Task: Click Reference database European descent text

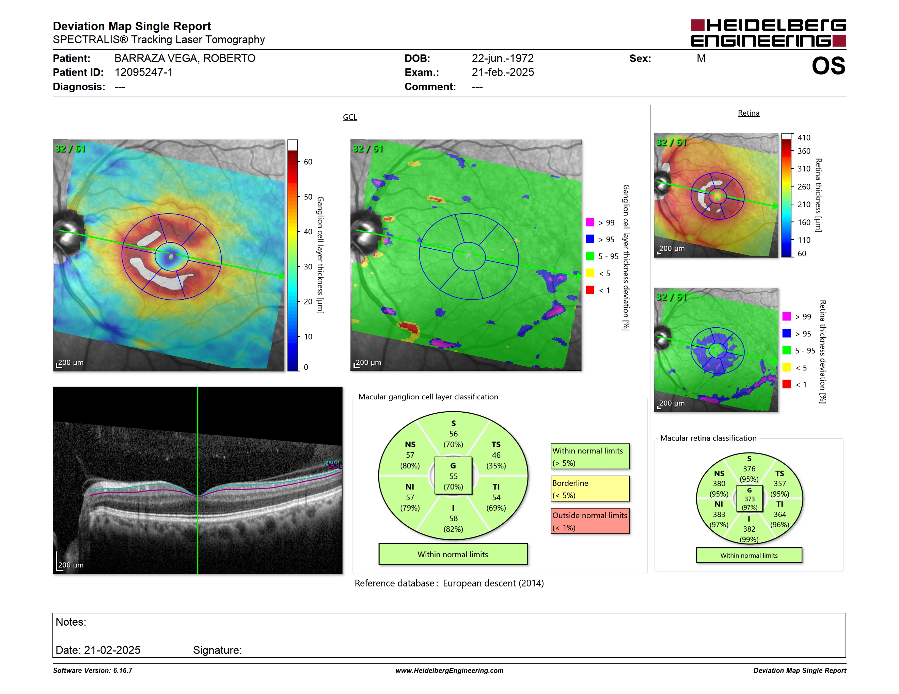Action: pos(449,583)
